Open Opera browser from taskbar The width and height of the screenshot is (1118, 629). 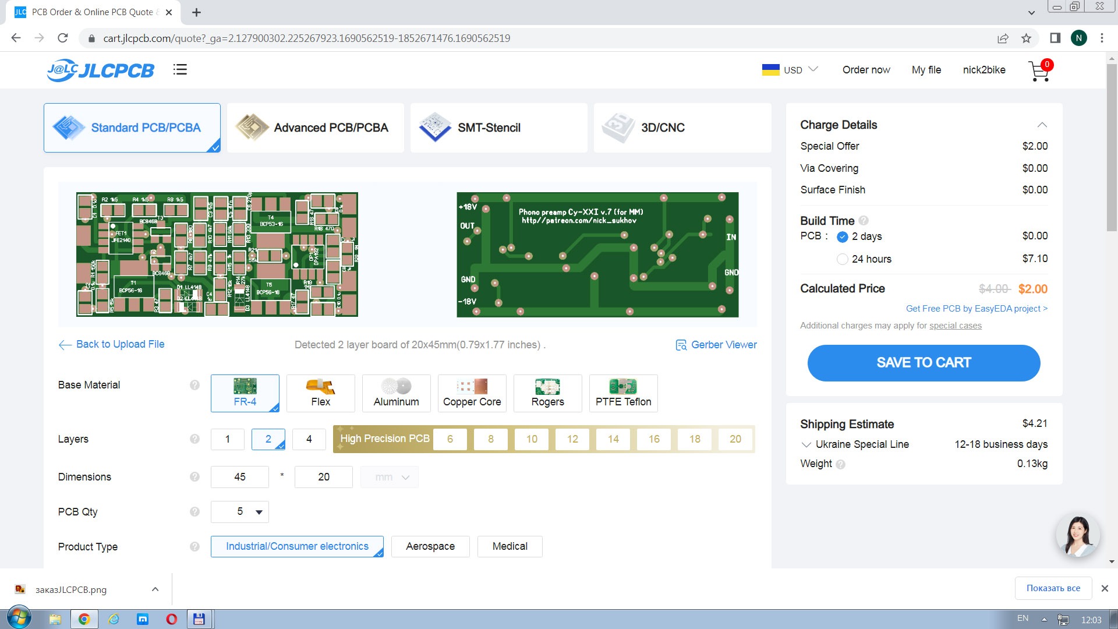171,619
